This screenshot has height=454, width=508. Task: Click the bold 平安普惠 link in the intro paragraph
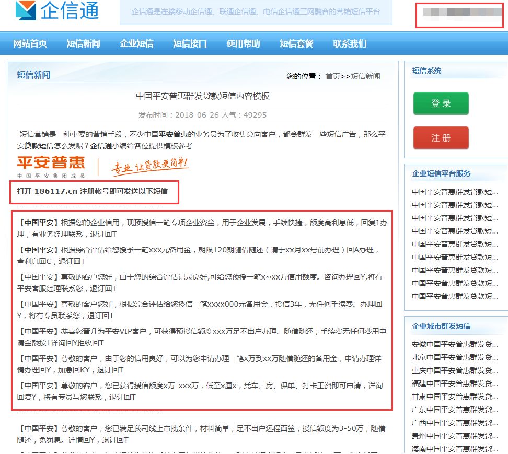(173, 134)
